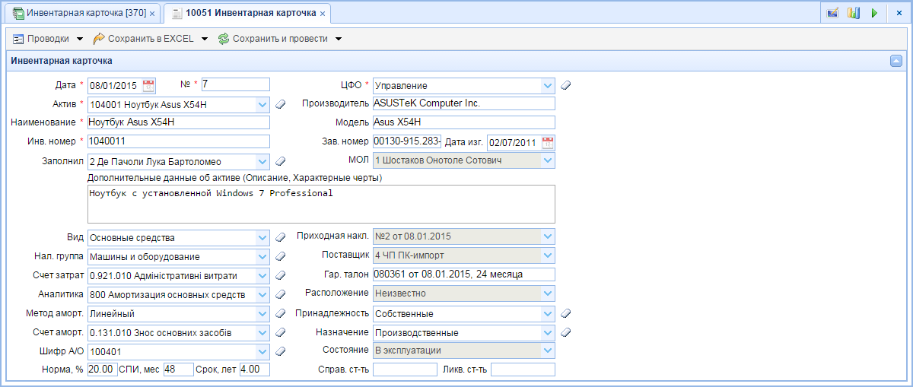The width and height of the screenshot is (913, 387).
Task: Expand the Заполнил dropdown
Action: 263,161
